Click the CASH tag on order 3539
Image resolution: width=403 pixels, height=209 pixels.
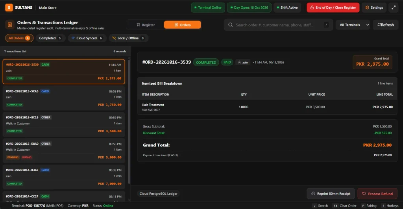click(x=45, y=65)
